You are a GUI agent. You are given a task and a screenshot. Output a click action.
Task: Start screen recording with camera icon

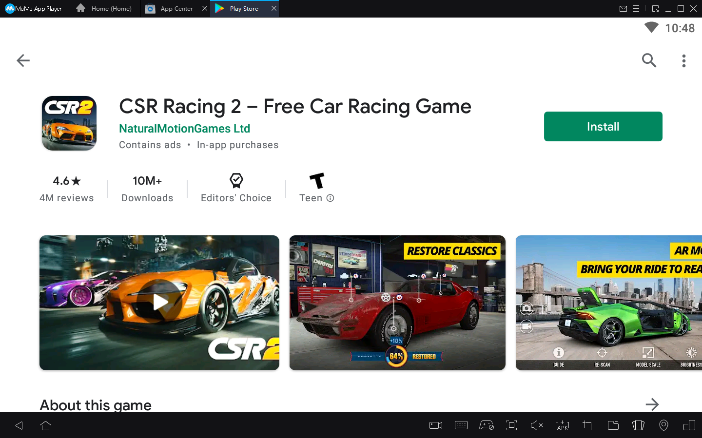click(x=436, y=425)
